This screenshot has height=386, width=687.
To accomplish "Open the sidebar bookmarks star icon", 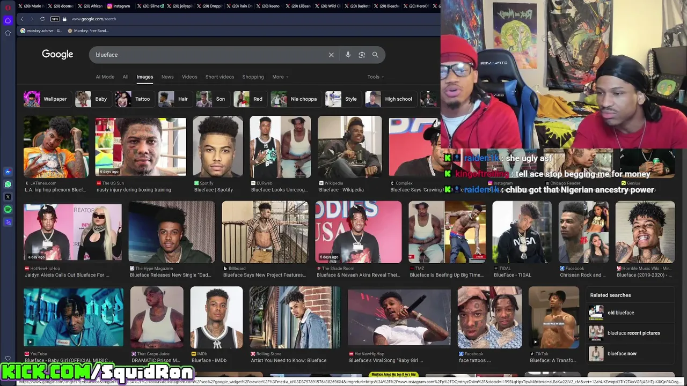I will tap(8, 33).
